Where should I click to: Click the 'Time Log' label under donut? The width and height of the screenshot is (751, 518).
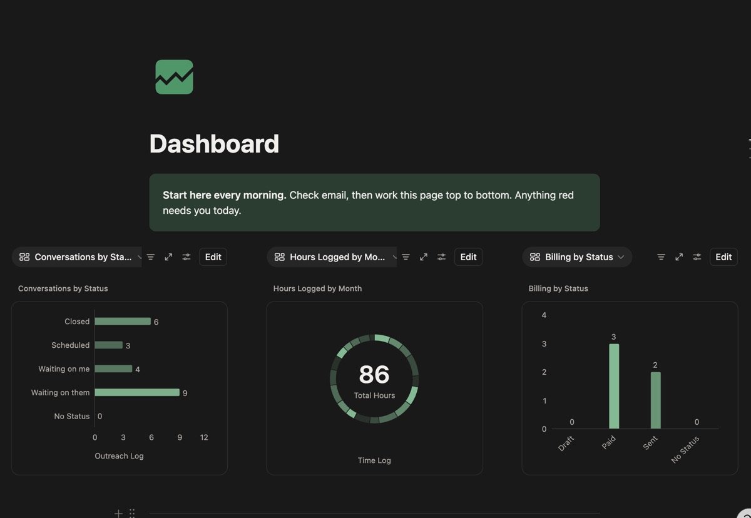374,460
